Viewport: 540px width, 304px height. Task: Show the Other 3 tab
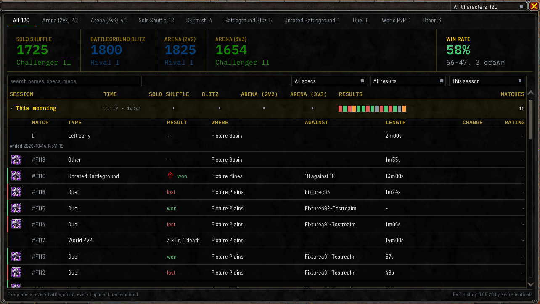click(432, 20)
